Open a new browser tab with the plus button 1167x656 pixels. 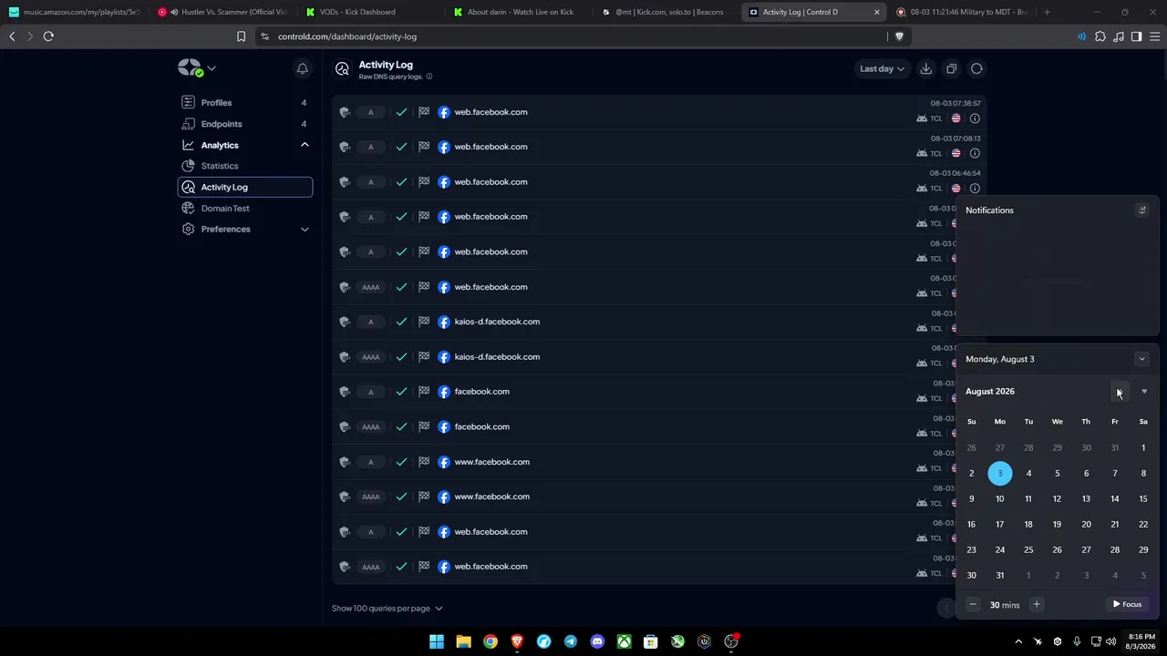coord(1047,12)
